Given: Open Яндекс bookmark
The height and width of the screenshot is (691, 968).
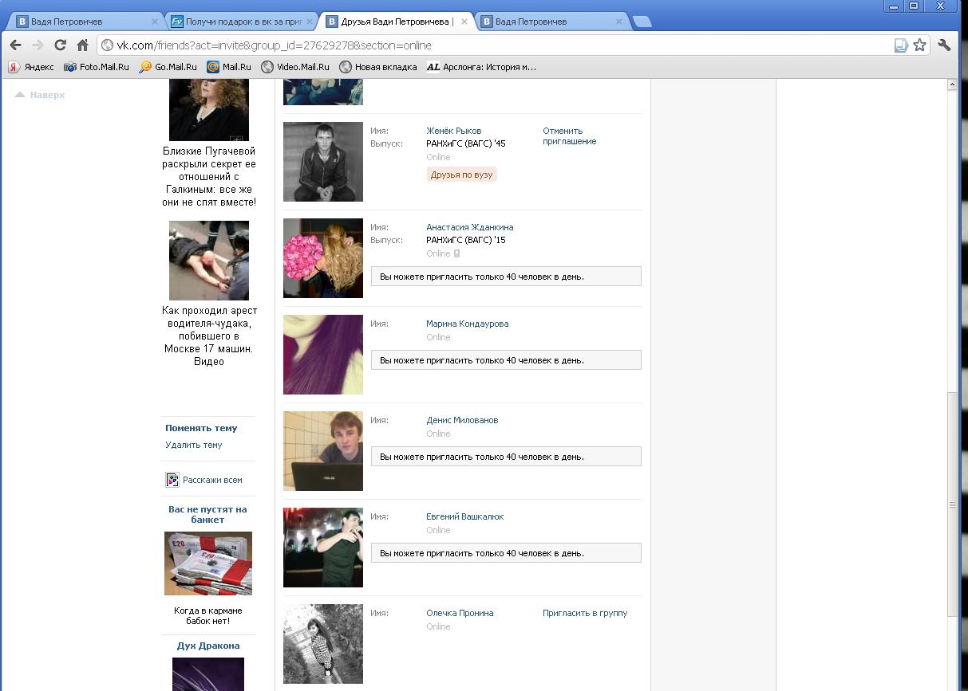Looking at the screenshot, I should pos(32,67).
